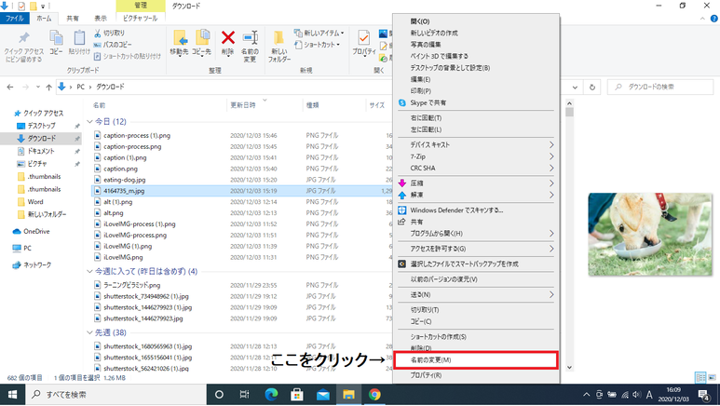Switch to the Share (共有) ribbon tab
The height and width of the screenshot is (406, 720).
coord(73,19)
